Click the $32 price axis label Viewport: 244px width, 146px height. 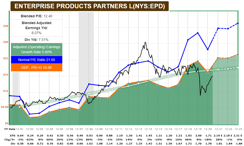coord(6,58)
